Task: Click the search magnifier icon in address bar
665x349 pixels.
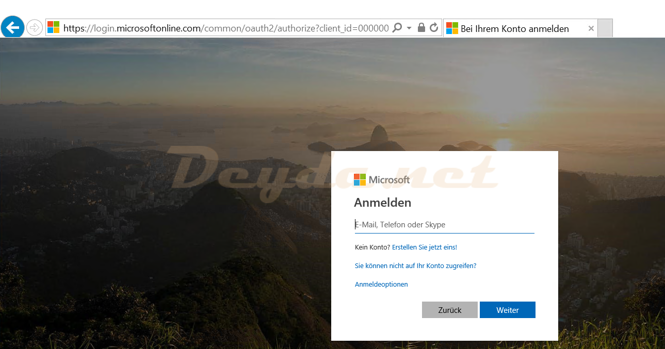Action: point(397,28)
